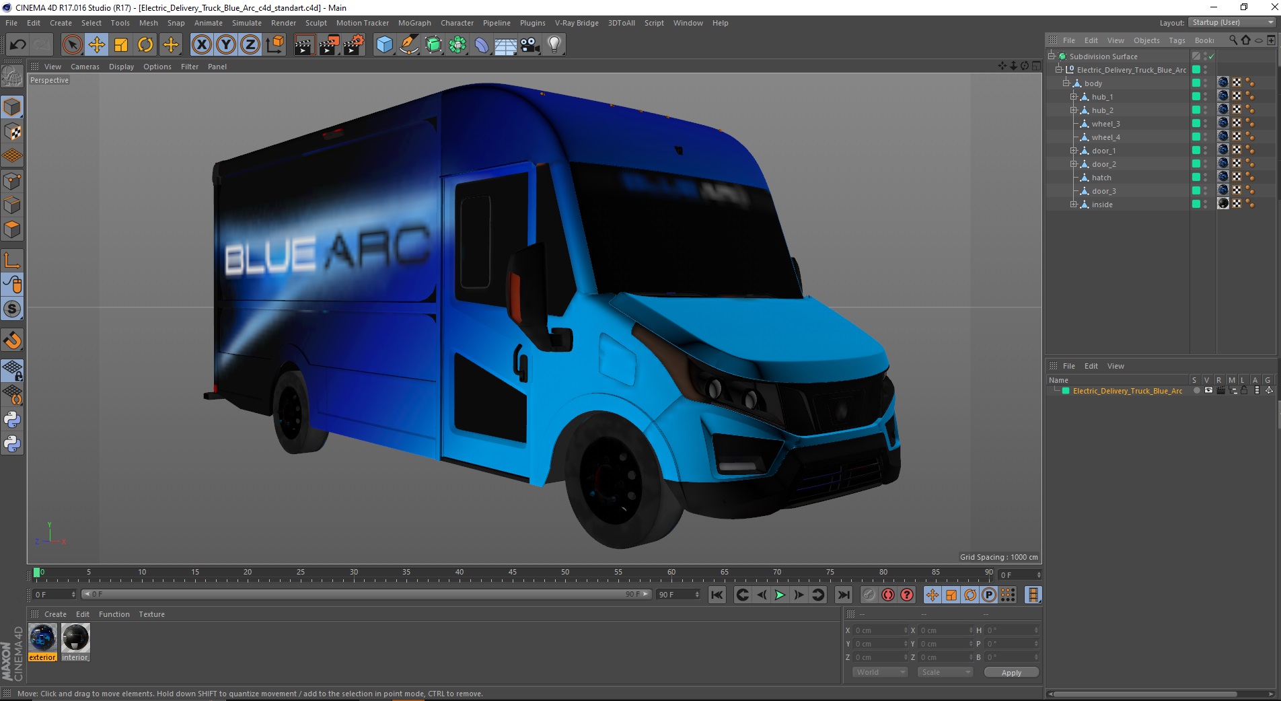This screenshot has width=1281, height=701.
Task: Go to start of animation
Action: [x=717, y=595]
